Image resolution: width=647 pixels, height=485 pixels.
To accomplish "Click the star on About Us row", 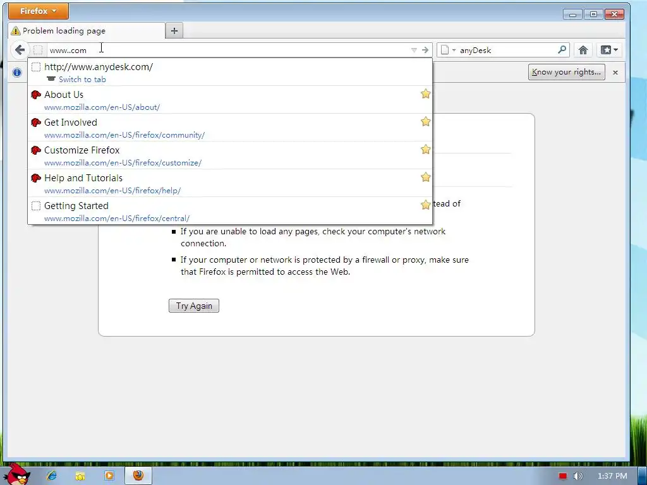I will [425, 94].
